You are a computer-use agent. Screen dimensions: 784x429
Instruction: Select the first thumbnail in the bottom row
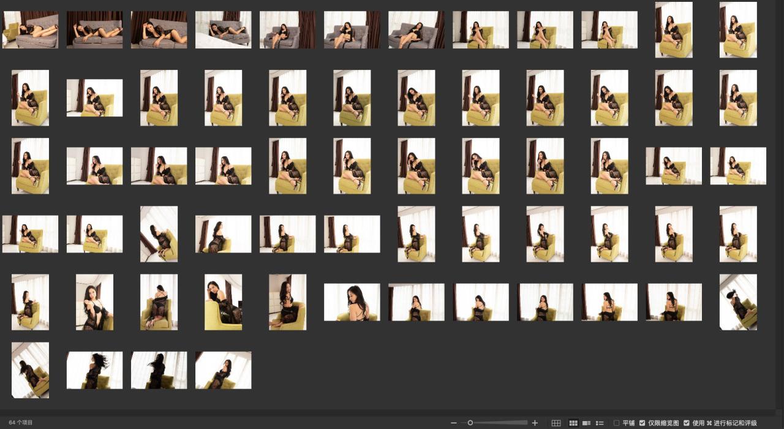tap(30, 370)
